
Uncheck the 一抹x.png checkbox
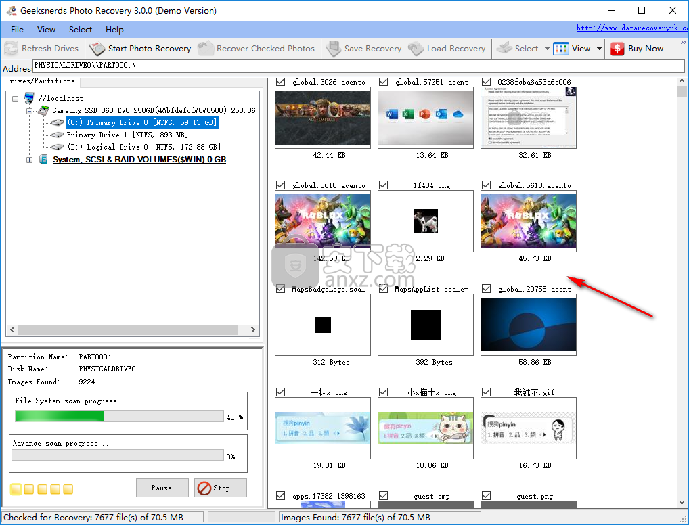pos(280,392)
